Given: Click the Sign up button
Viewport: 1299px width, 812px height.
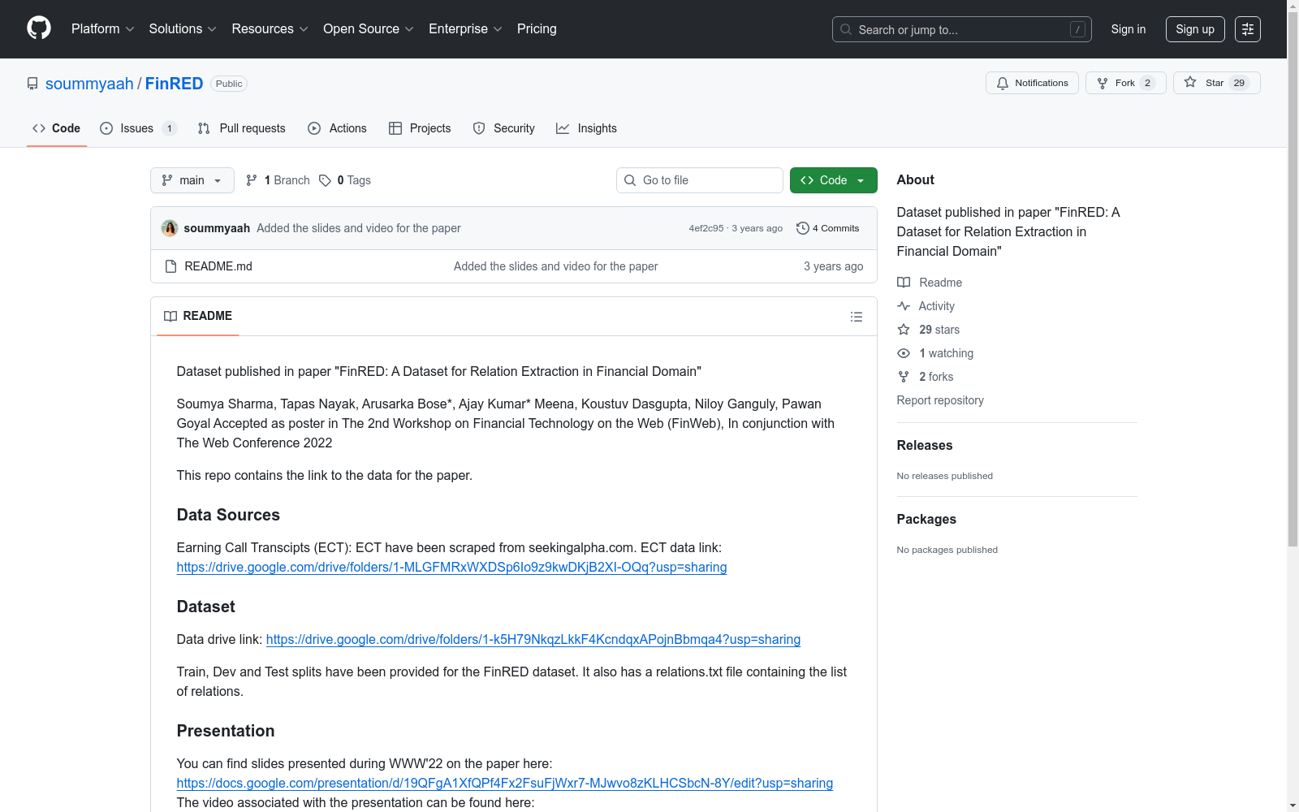Looking at the screenshot, I should click(x=1195, y=29).
